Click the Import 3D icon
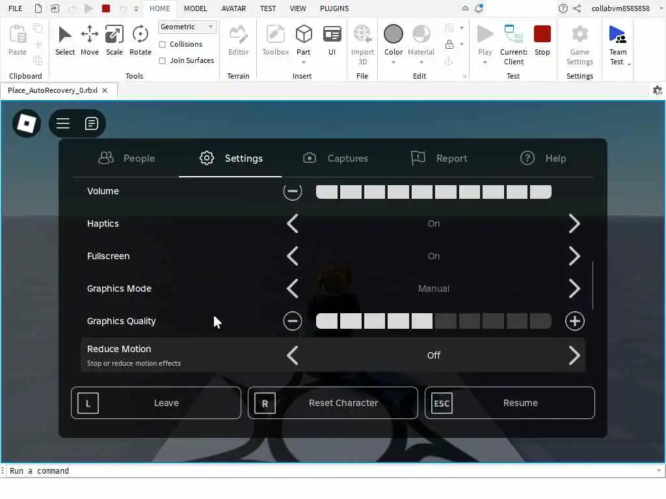Screen dimensions: 666x499 (362, 35)
